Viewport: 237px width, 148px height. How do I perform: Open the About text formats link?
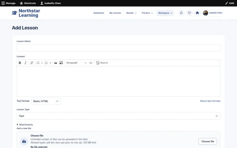point(210,101)
